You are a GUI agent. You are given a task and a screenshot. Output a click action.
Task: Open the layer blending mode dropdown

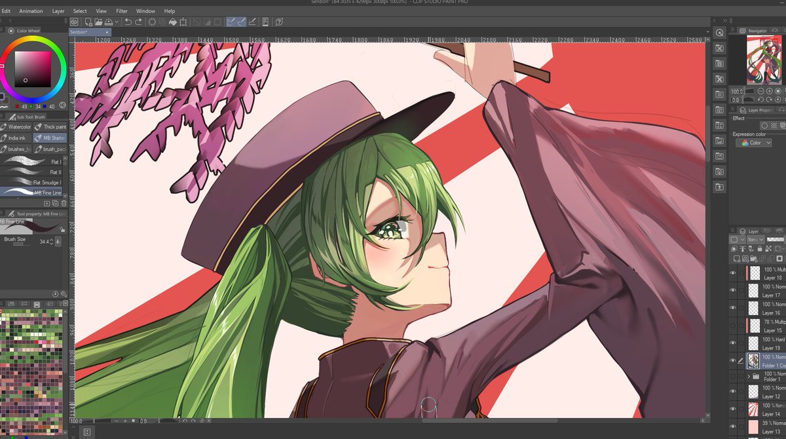tap(753, 240)
